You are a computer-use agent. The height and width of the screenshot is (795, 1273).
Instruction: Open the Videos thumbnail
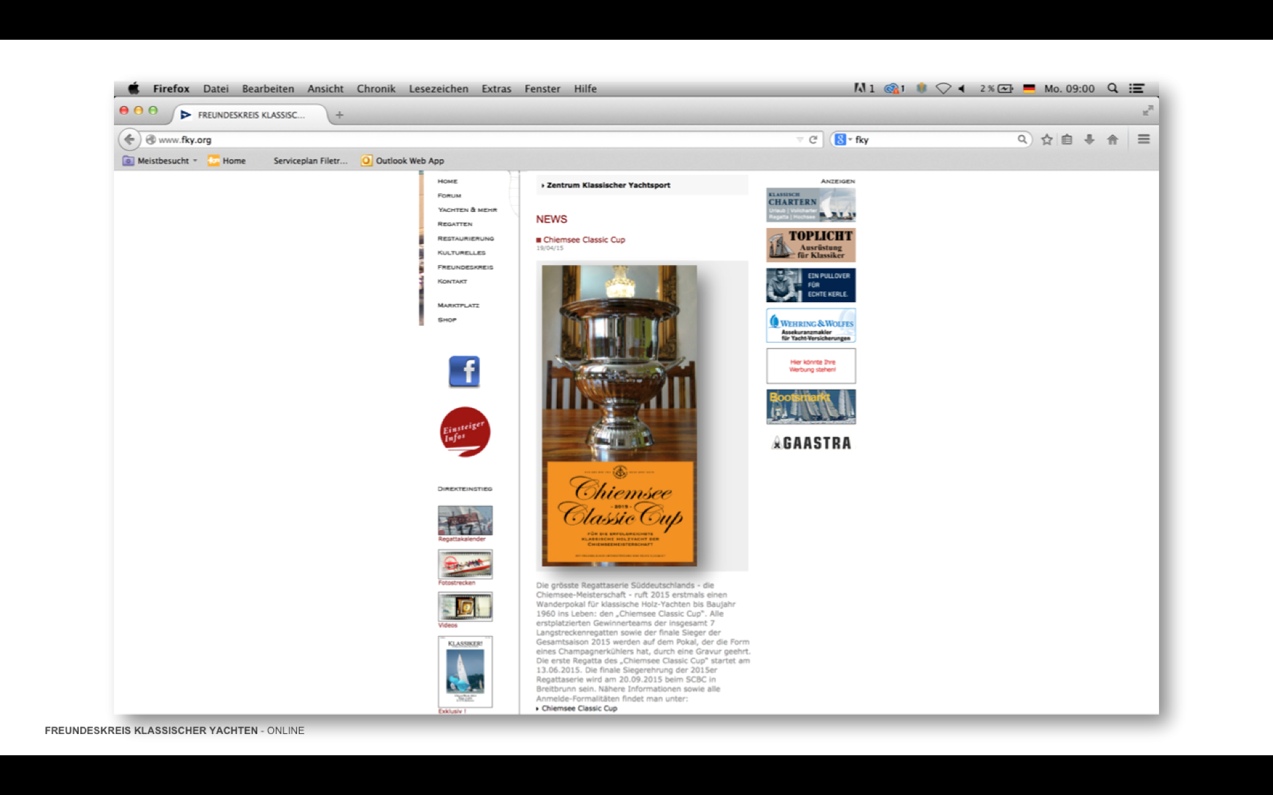465,606
